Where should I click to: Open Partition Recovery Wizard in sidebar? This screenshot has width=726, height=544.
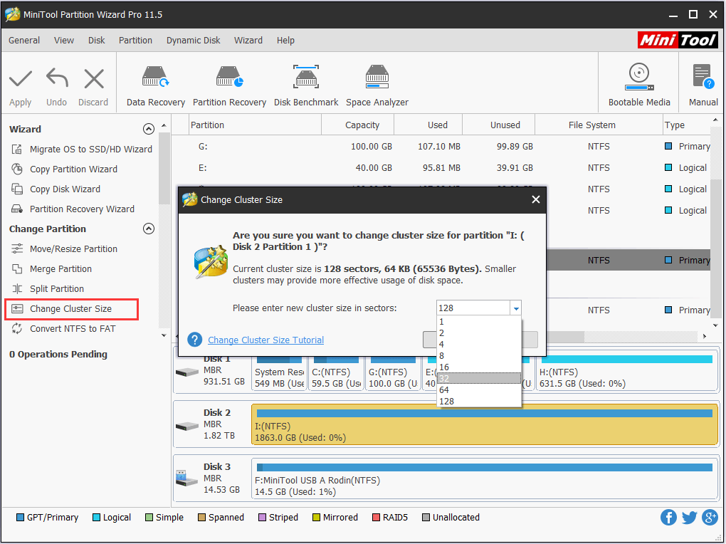(73, 209)
